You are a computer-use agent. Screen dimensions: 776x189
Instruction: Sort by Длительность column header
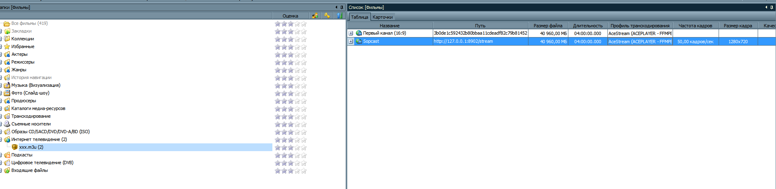[587, 26]
